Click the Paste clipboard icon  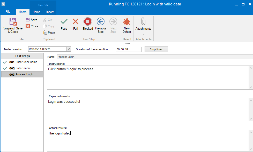pyautogui.click(x=45, y=33)
